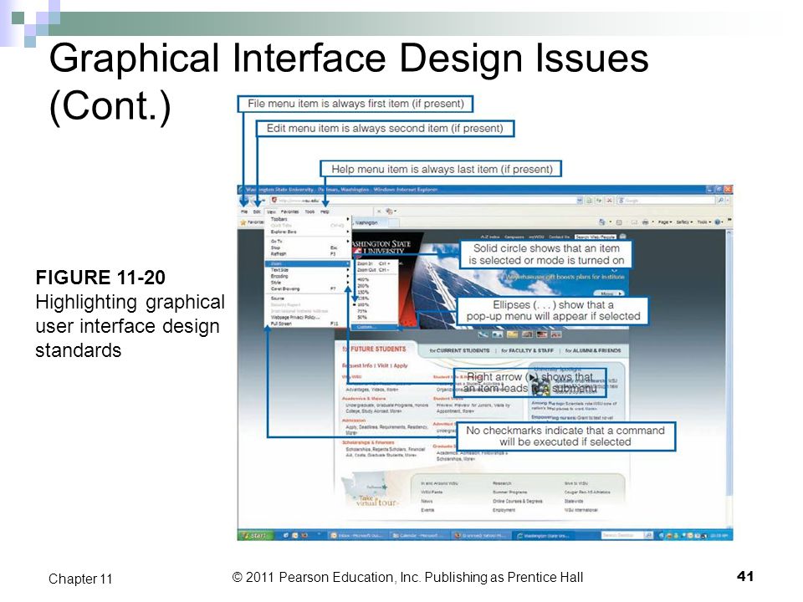Click the More button on the banner
Image resolution: width=803 pixels, height=602 pixels.
(x=609, y=293)
